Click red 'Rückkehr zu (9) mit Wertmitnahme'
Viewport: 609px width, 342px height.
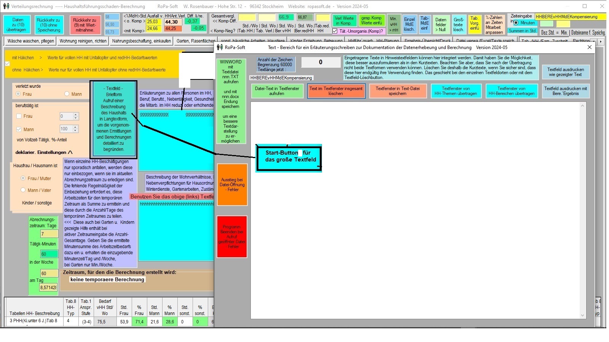pyautogui.click(x=85, y=25)
